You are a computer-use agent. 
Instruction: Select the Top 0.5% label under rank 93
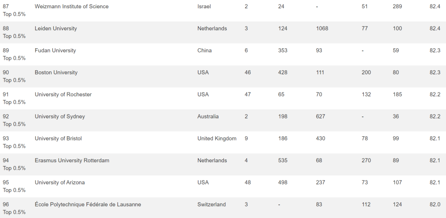point(14,146)
